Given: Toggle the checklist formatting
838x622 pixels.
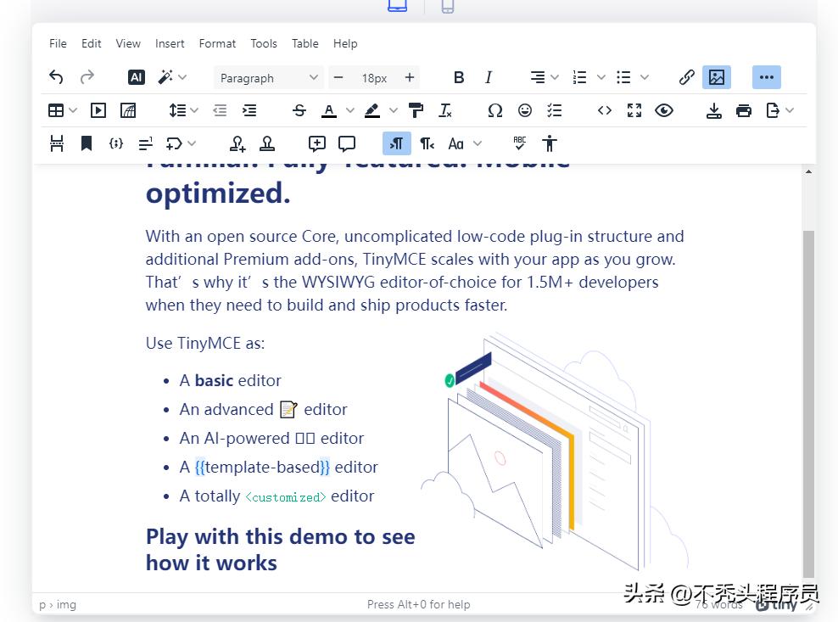Looking at the screenshot, I should pos(555,110).
